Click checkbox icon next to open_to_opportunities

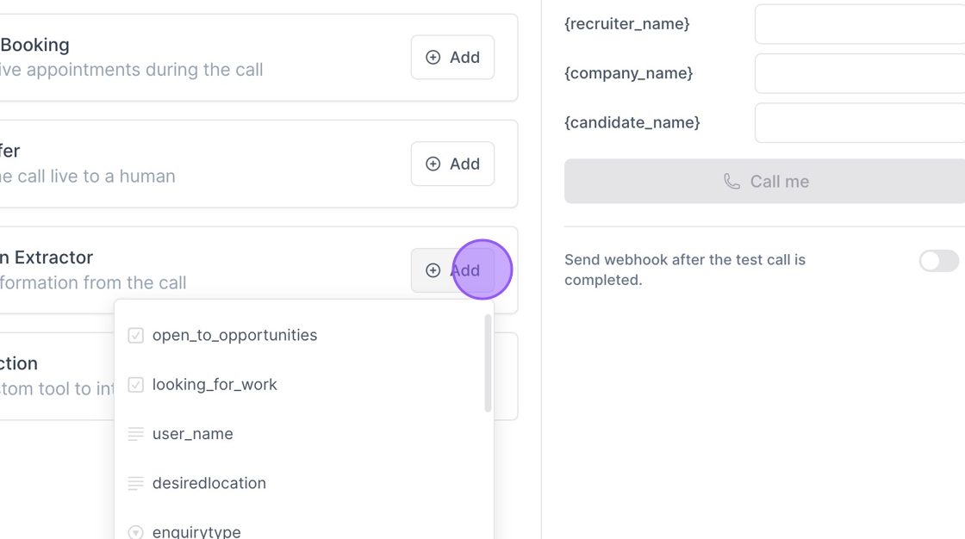pos(135,336)
